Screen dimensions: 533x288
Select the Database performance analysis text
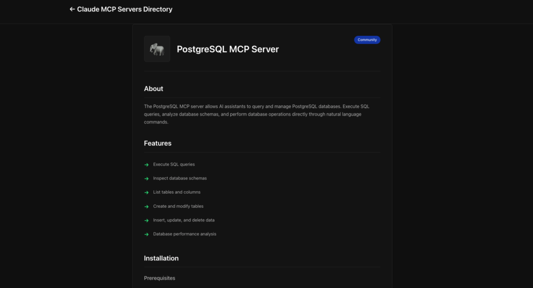click(184, 234)
